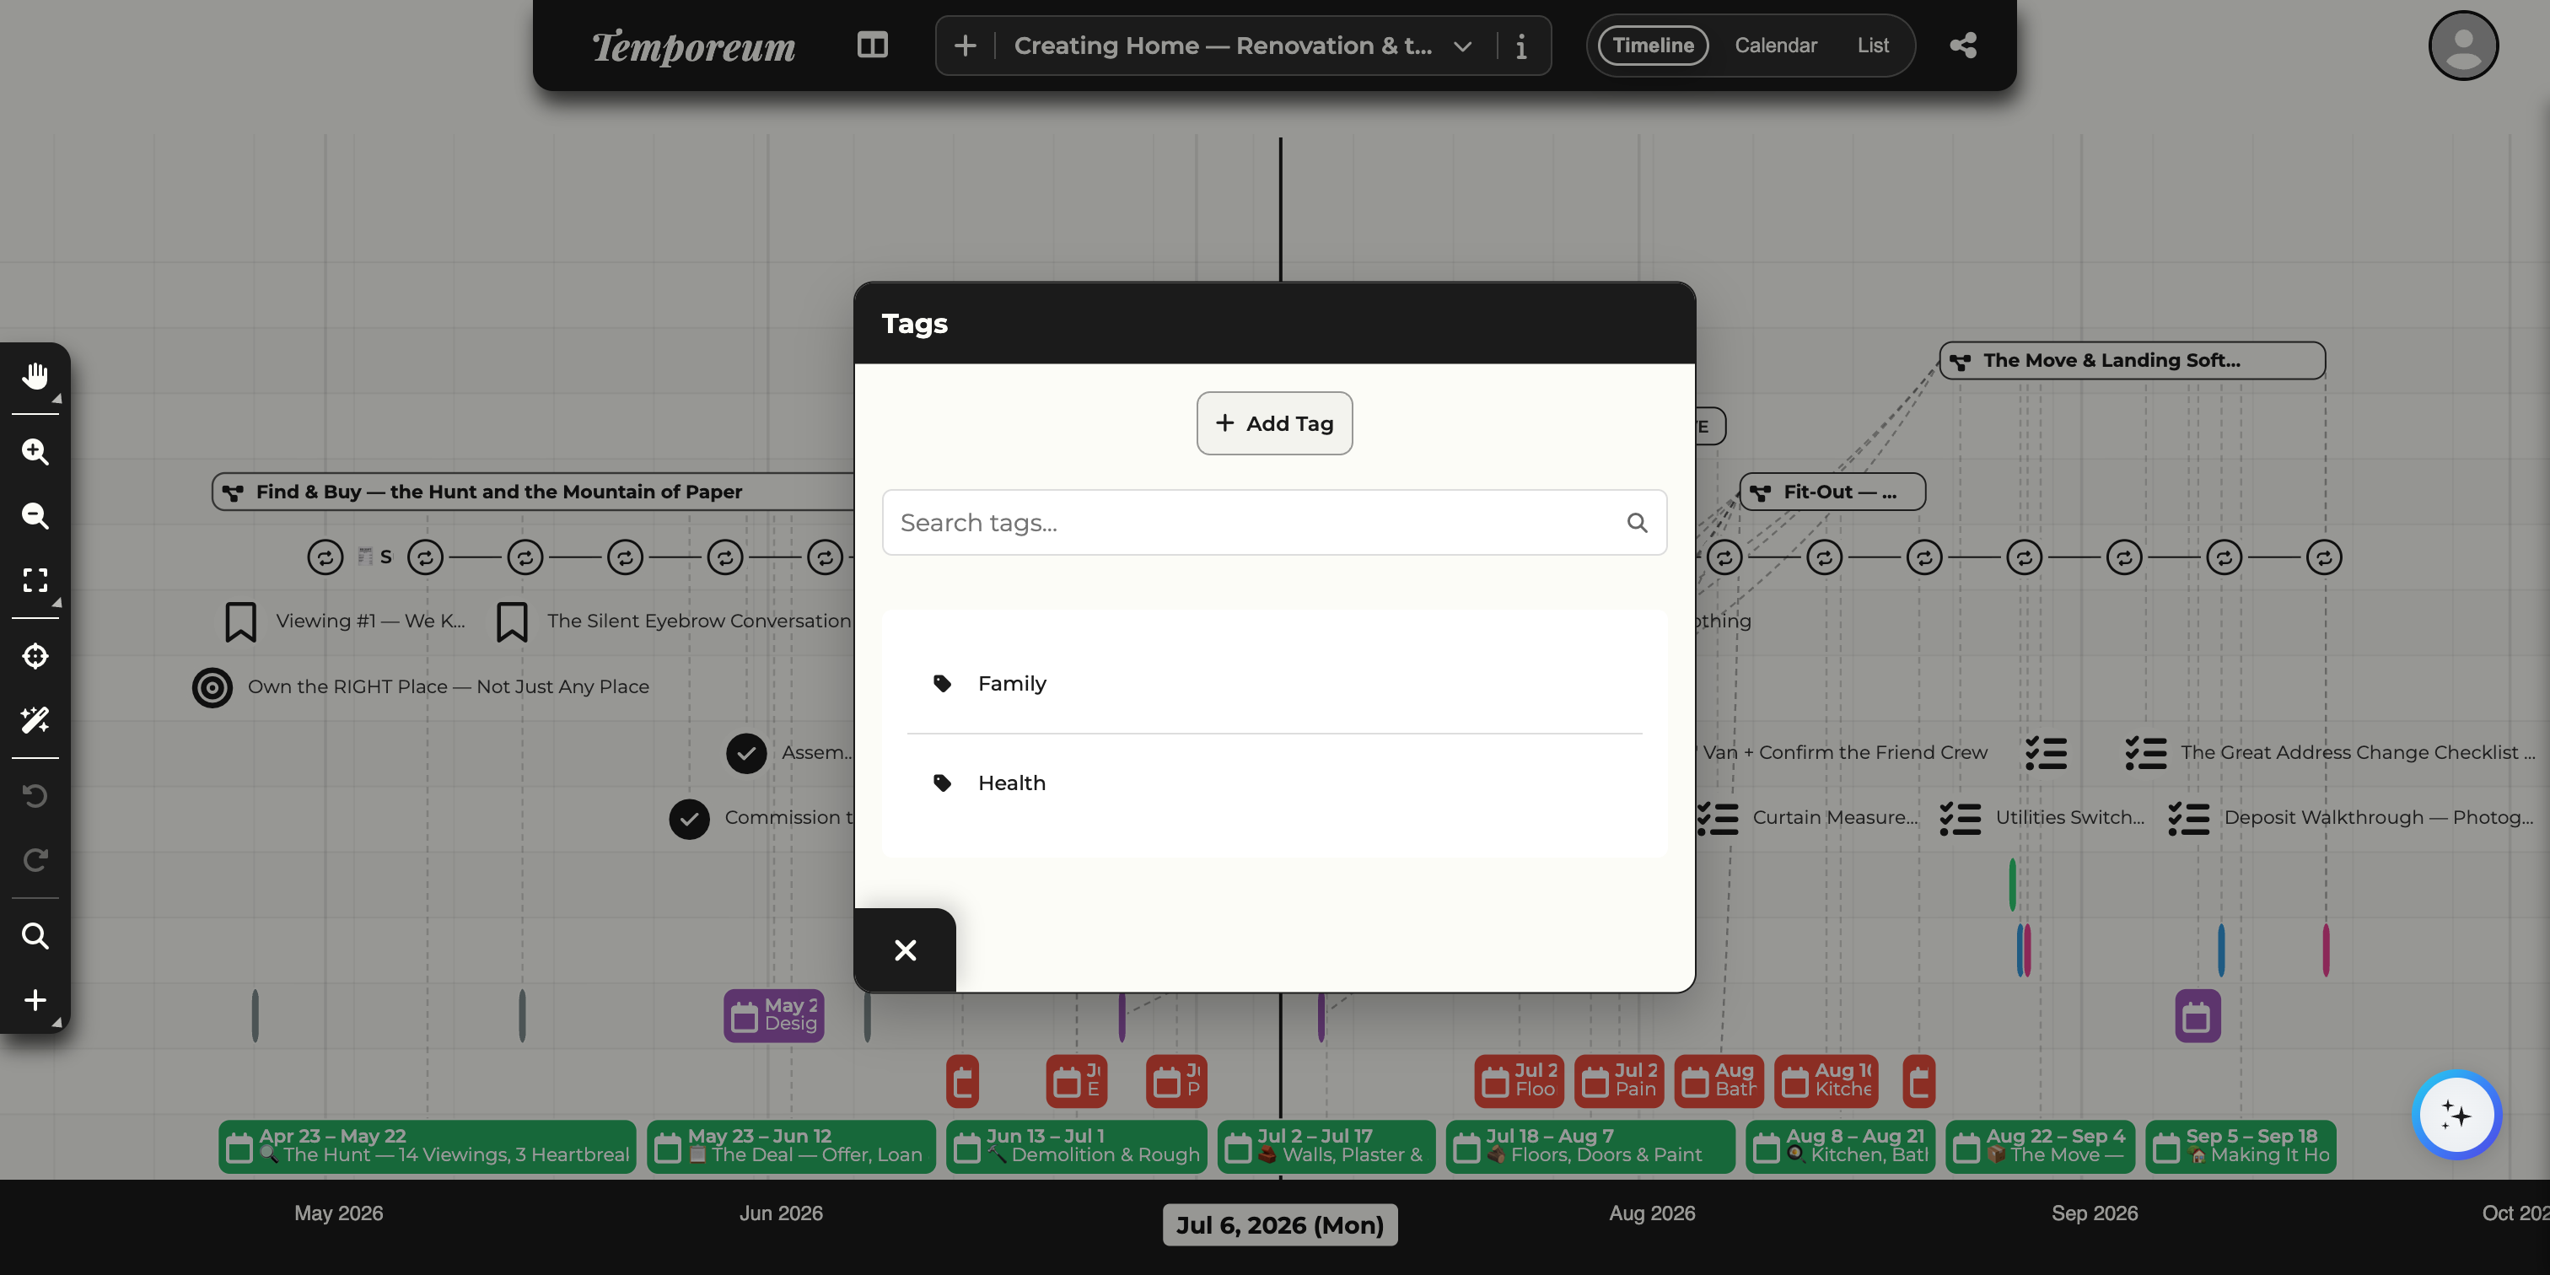
Task: Open red Aug Kitchen event
Action: pyautogui.click(x=1826, y=1081)
